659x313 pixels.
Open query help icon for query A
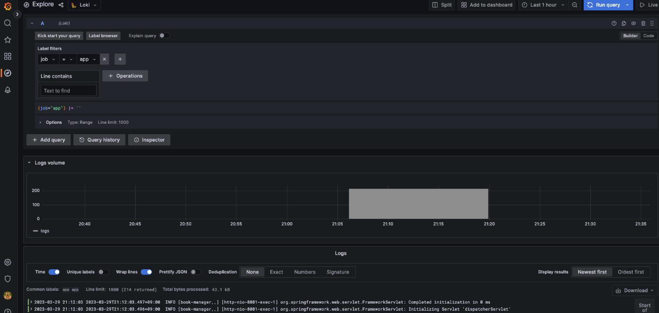[x=614, y=23]
